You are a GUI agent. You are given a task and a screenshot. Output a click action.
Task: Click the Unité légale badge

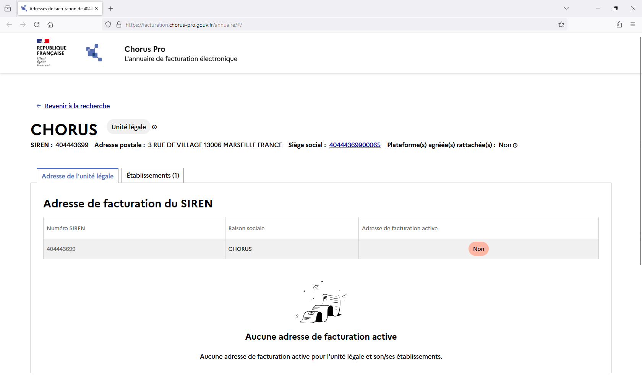click(x=129, y=127)
